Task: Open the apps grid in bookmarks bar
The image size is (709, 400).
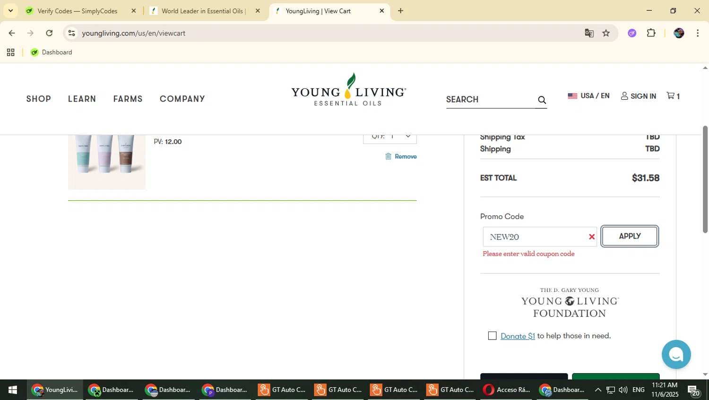Action: (x=10, y=52)
